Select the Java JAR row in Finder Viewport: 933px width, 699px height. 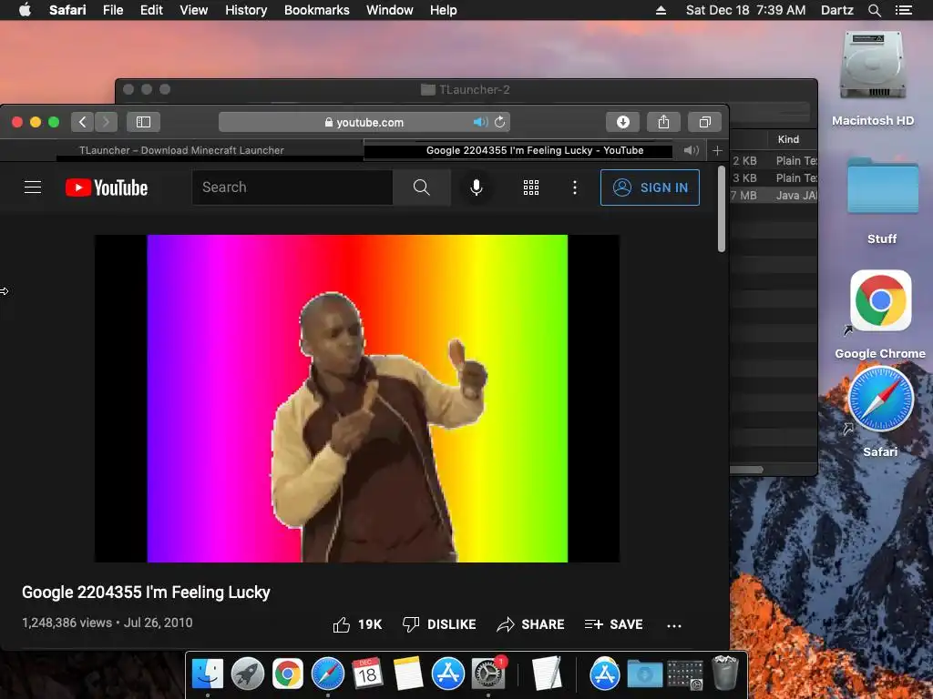click(774, 195)
